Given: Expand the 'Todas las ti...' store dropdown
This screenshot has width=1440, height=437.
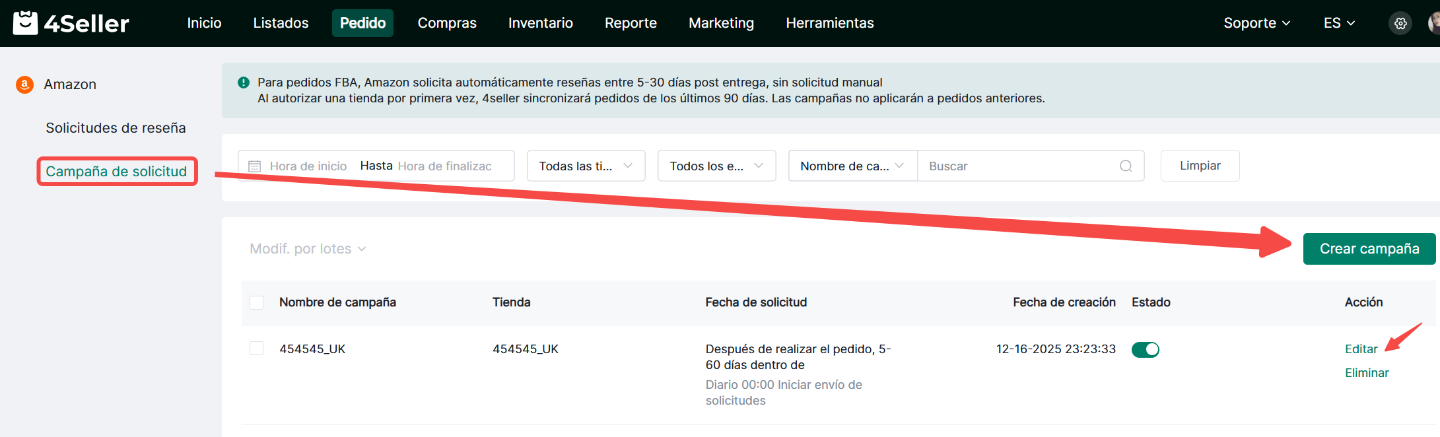Looking at the screenshot, I should tap(586, 166).
